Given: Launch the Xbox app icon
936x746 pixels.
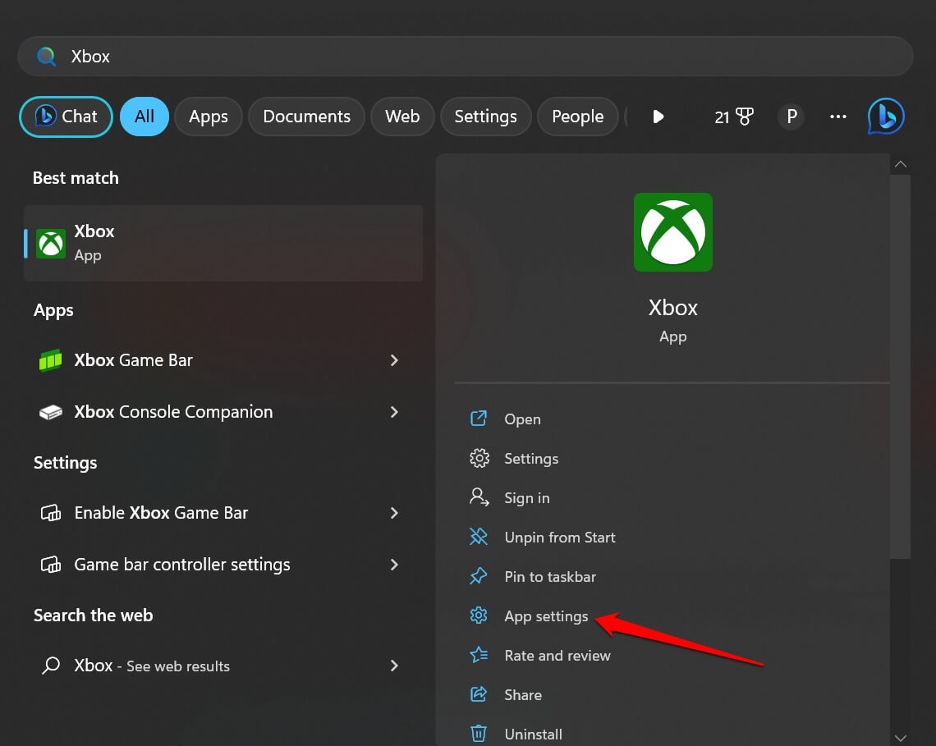Looking at the screenshot, I should [x=51, y=243].
